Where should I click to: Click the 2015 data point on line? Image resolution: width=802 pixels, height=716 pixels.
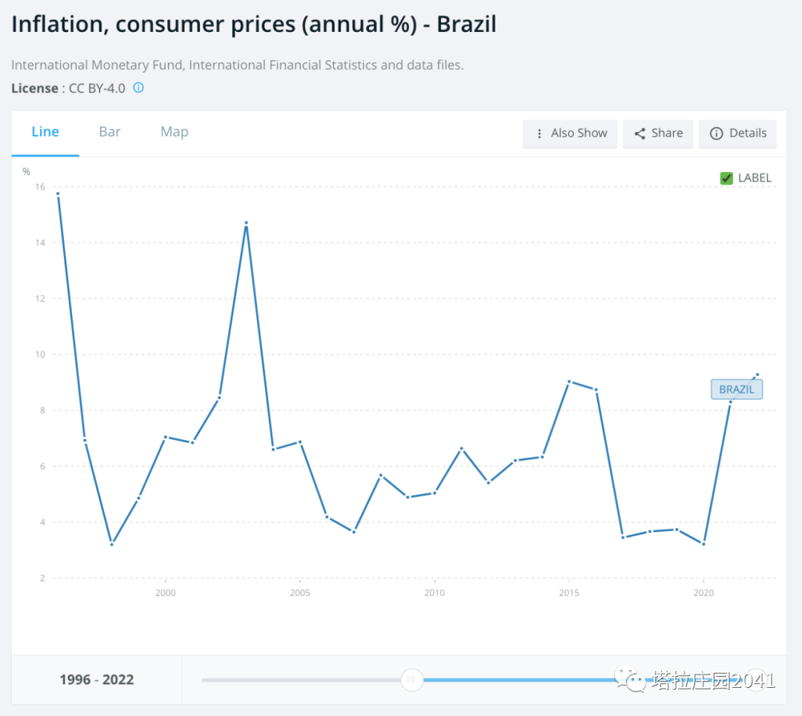(x=569, y=381)
